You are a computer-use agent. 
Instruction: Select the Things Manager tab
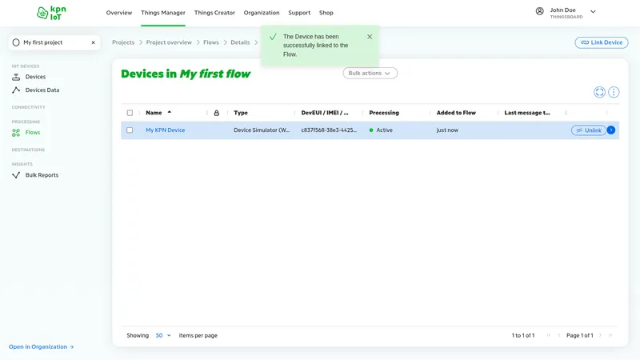pyautogui.click(x=163, y=13)
